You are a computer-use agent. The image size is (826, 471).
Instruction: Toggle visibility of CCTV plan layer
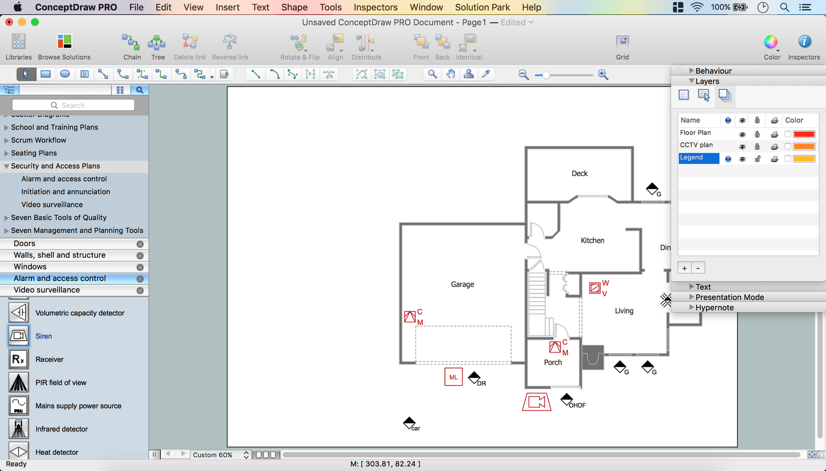(742, 147)
